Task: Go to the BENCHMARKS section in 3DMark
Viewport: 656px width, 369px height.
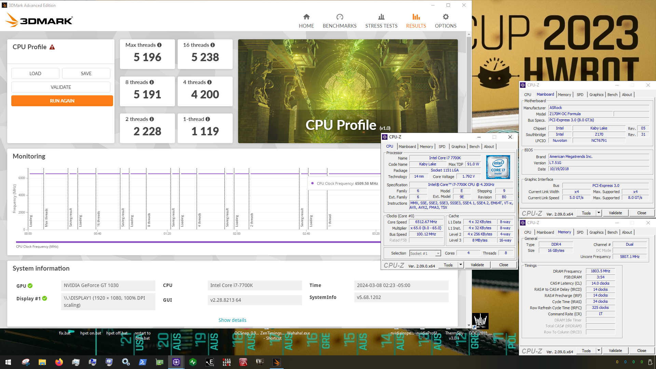Action: point(339,21)
